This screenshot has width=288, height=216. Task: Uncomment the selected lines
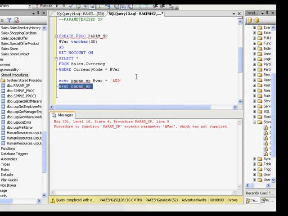[147, 6]
